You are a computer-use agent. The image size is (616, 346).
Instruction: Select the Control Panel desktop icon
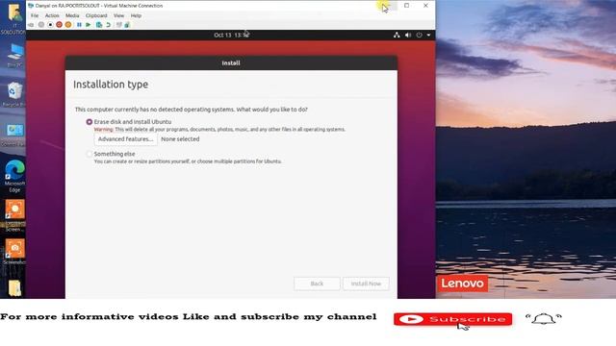(14, 135)
